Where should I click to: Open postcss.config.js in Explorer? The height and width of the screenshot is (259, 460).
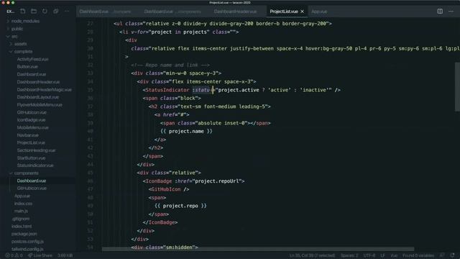pos(27,242)
